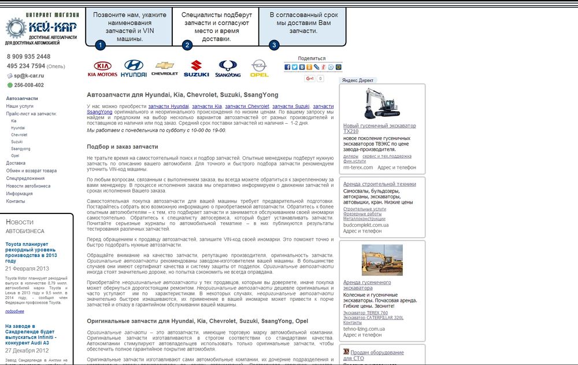Click phone number 8 909 935 2448
Viewport: 578px width, 365px height.
click(28, 57)
